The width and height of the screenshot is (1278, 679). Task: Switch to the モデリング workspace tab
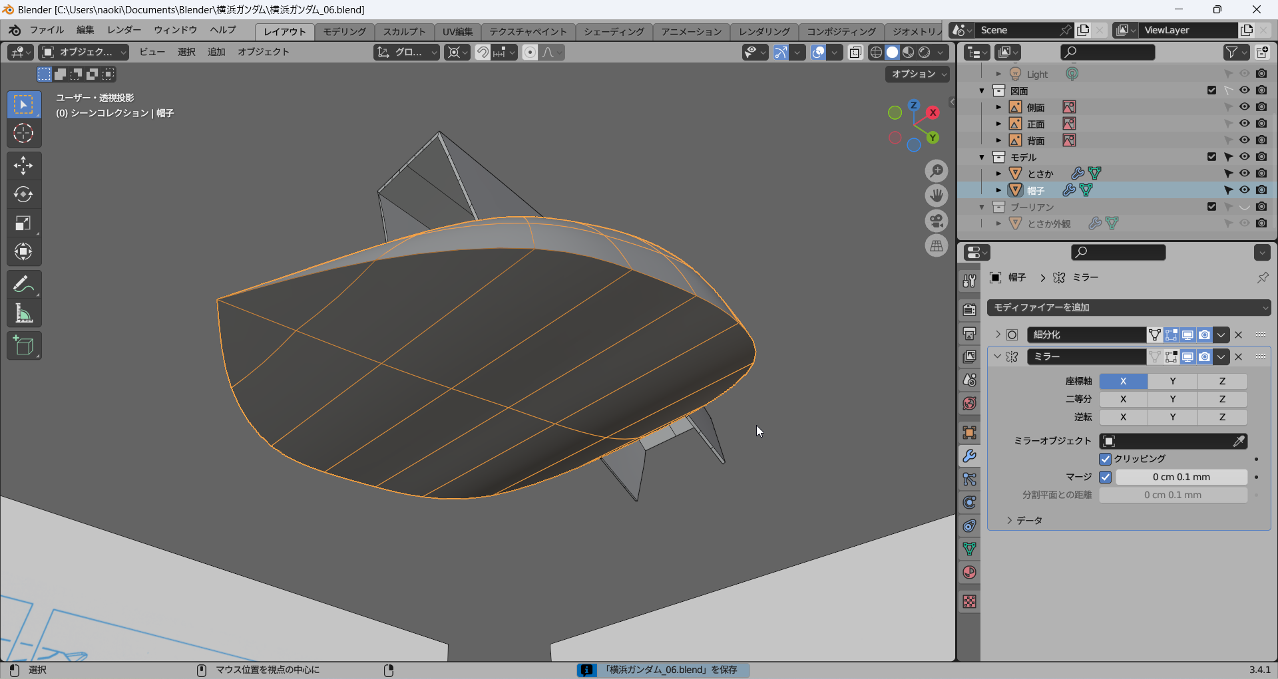344,31
